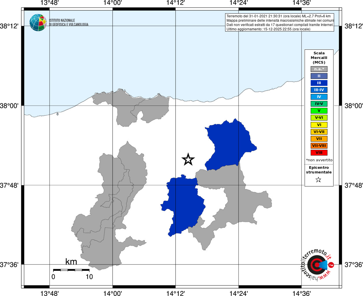Image resolution: width=363 pixels, height=296 pixels.
Task: Click the epicenter star on the map
Action: pos(188,160)
